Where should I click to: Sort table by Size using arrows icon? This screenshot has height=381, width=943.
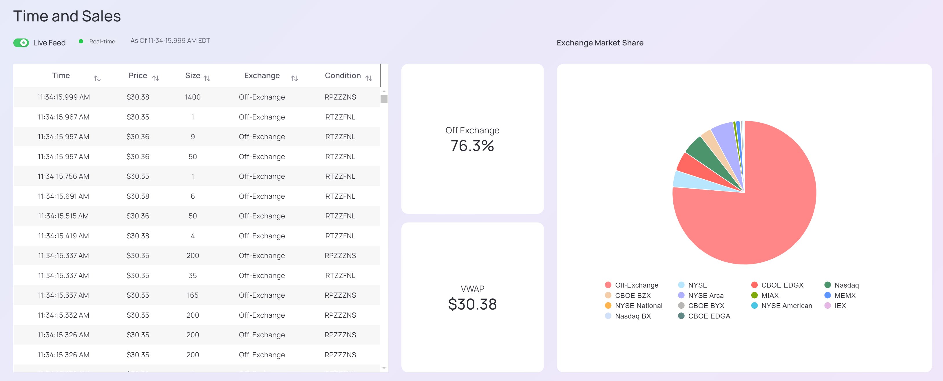click(207, 78)
